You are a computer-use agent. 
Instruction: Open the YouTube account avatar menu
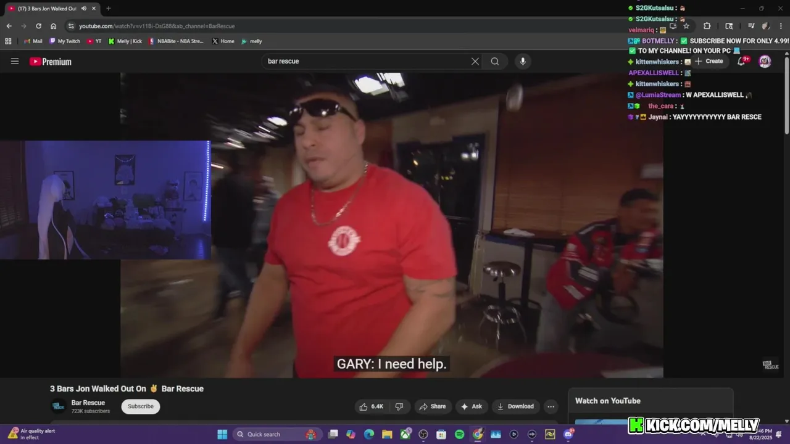pyautogui.click(x=765, y=61)
